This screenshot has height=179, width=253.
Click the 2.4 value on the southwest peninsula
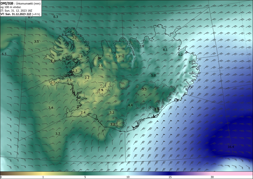point(83,113)
